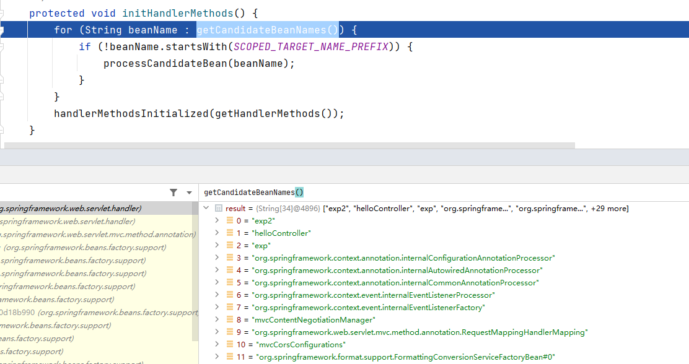Click the element icon for index 2 "exp"
Viewport: 689px width, 364px height.
click(x=229, y=246)
